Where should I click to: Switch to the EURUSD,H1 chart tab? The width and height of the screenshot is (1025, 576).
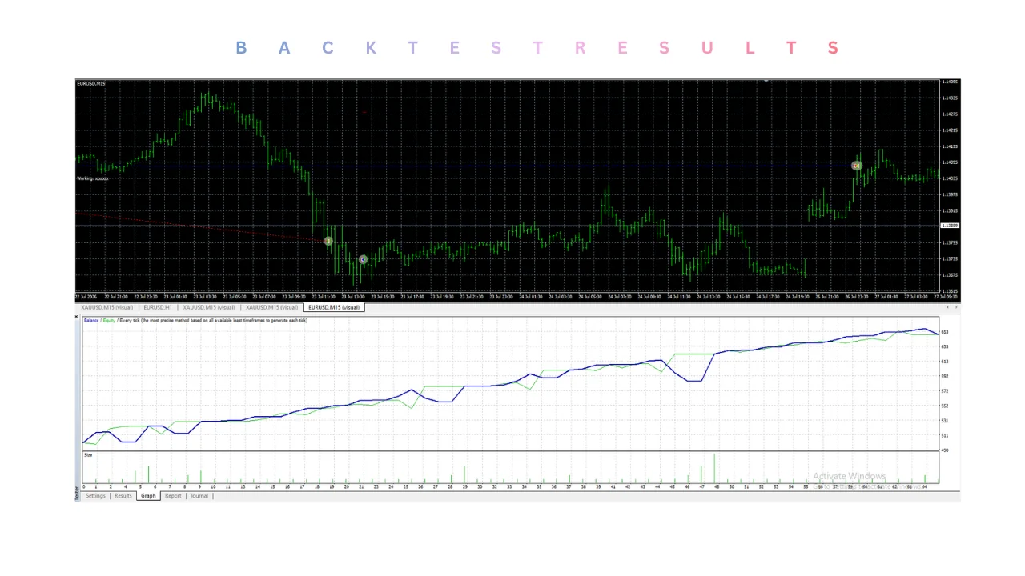tap(158, 307)
